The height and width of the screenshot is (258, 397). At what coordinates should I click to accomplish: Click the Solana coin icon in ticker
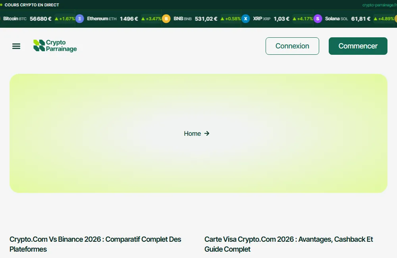click(x=318, y=19)
